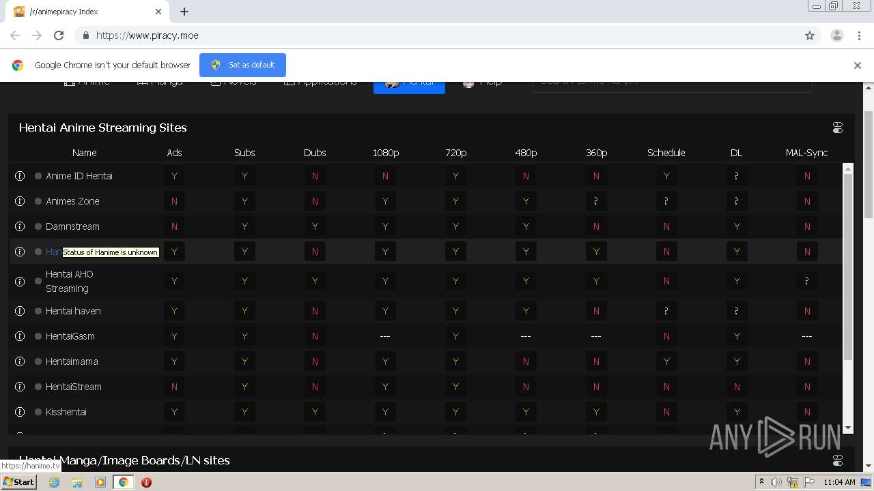
Task: Switch to Chrome taskbar button
Action: [x=123, y=482]
